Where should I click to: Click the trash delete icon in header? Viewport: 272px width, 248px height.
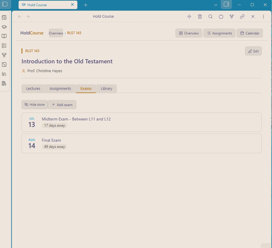[x=200, y=16]
